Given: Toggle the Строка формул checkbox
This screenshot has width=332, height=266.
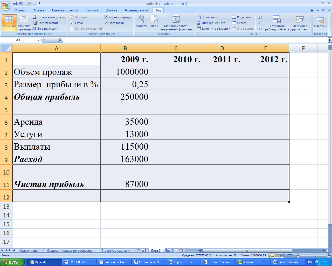Looking at the screenshot, I should pyautogui.click(x=106, y=17).
